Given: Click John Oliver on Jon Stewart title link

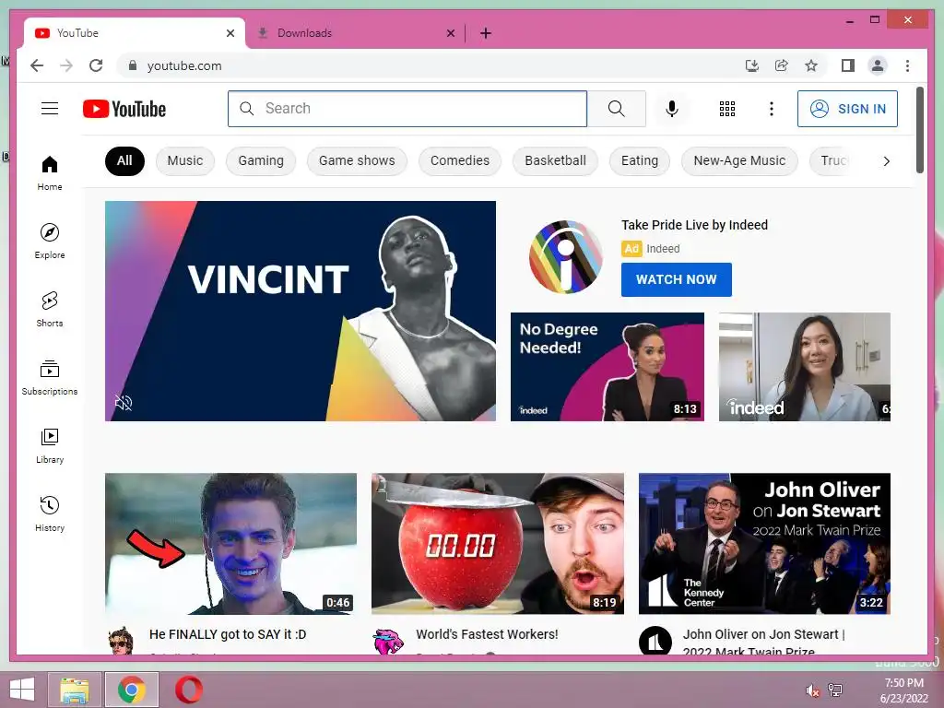Looking at the screenshot, I should [x=763, y=642].
